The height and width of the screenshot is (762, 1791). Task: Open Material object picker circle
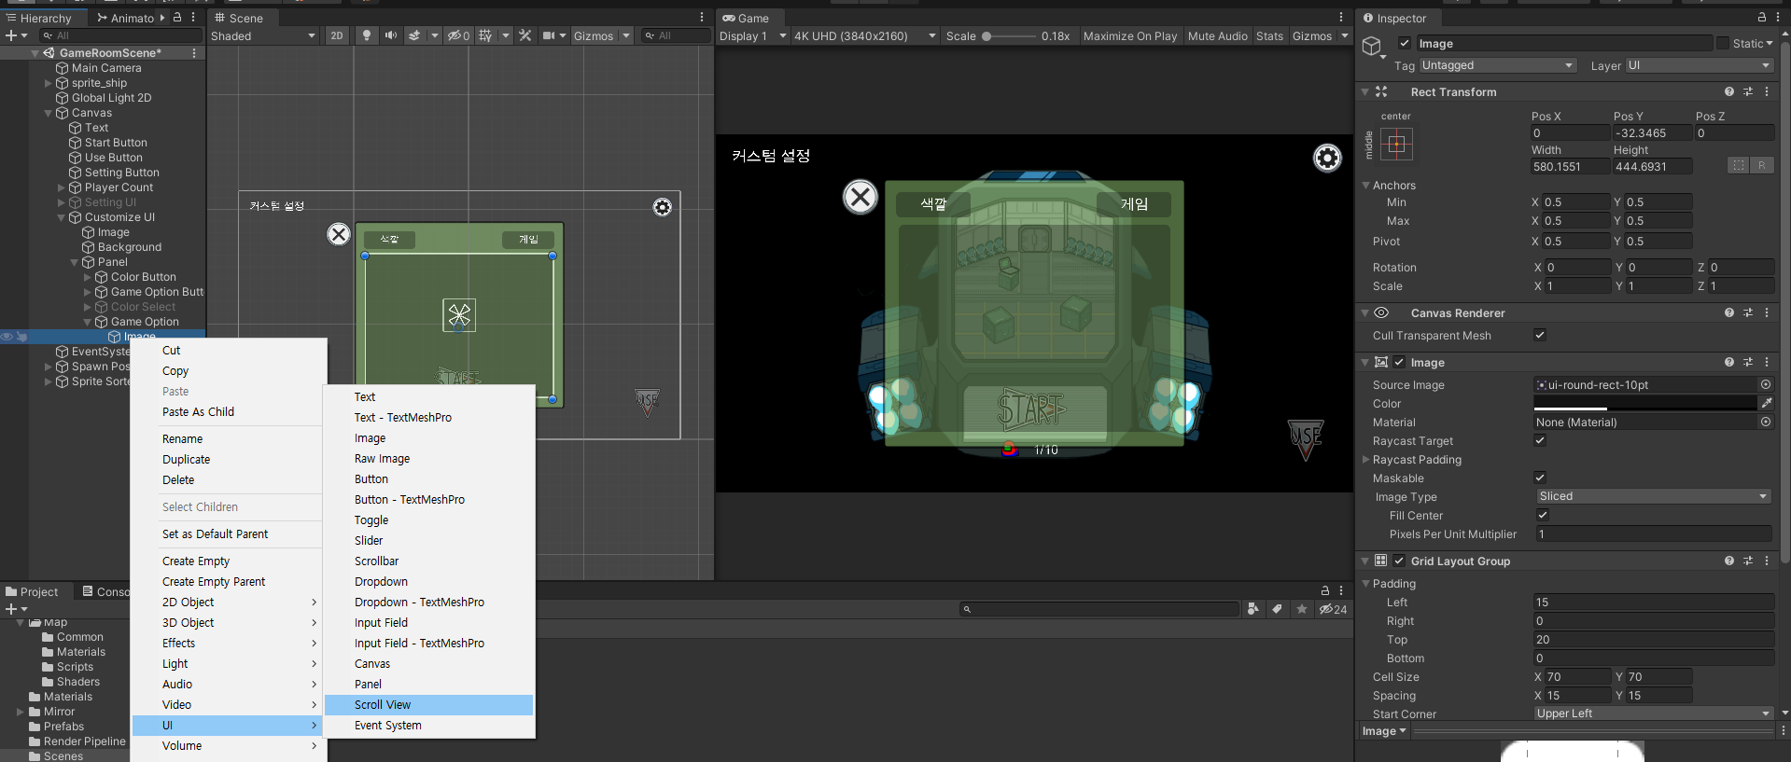click(1766, 422)
